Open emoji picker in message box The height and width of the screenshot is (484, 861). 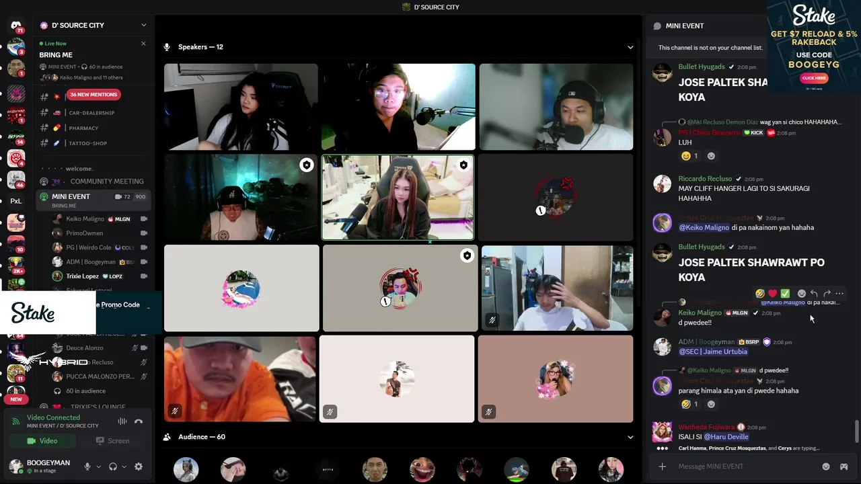pyautogui.click(x=826, y=467)
